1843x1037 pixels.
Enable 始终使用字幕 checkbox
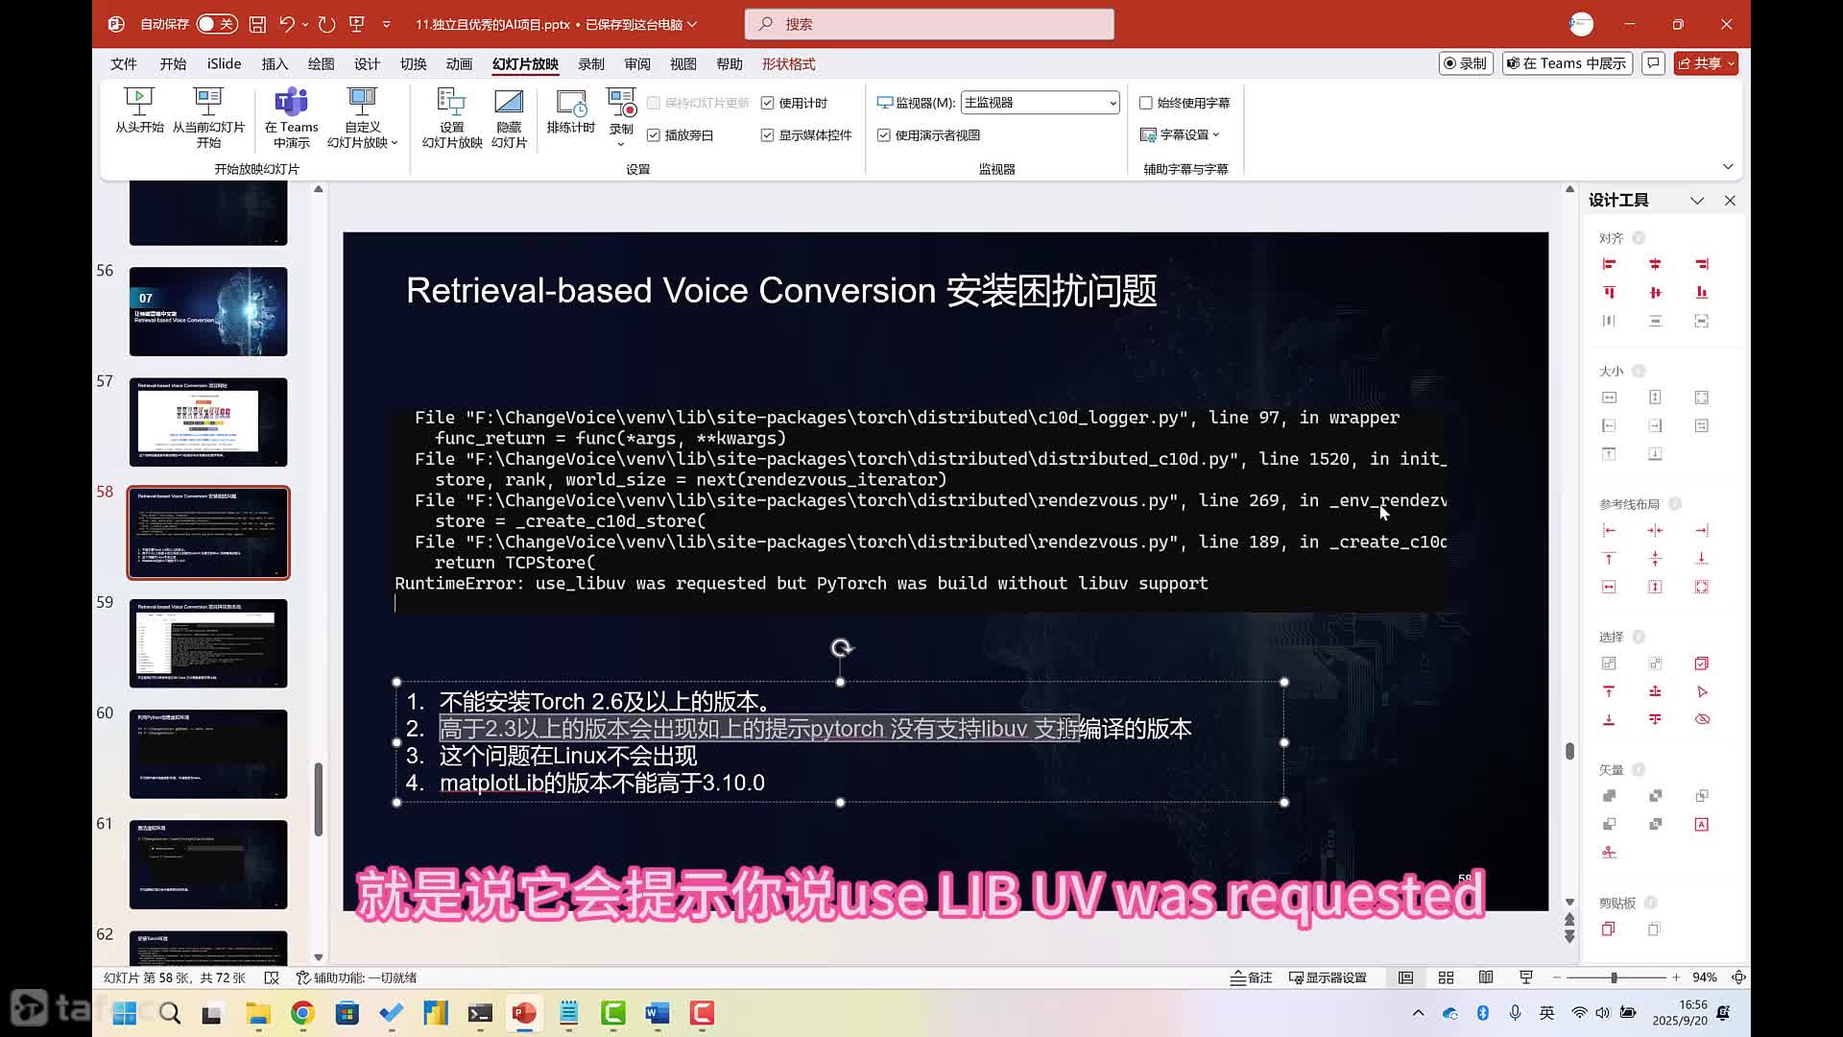[x=1145, y=103]
